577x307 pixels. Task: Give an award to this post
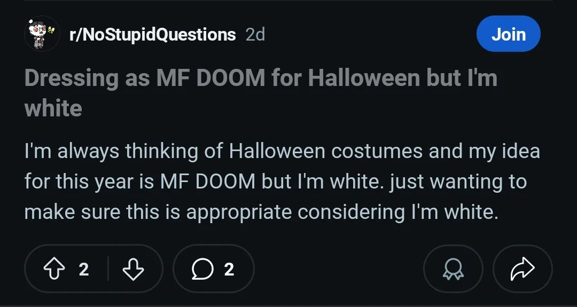(x=453, y=269)
